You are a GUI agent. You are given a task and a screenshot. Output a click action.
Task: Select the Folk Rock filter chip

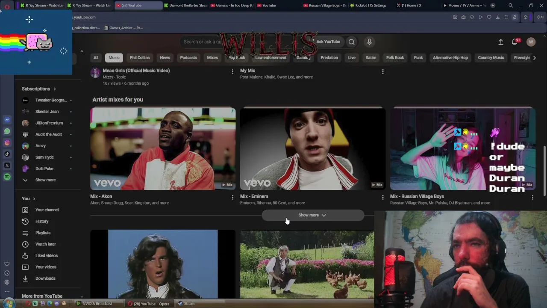point(395,58)
